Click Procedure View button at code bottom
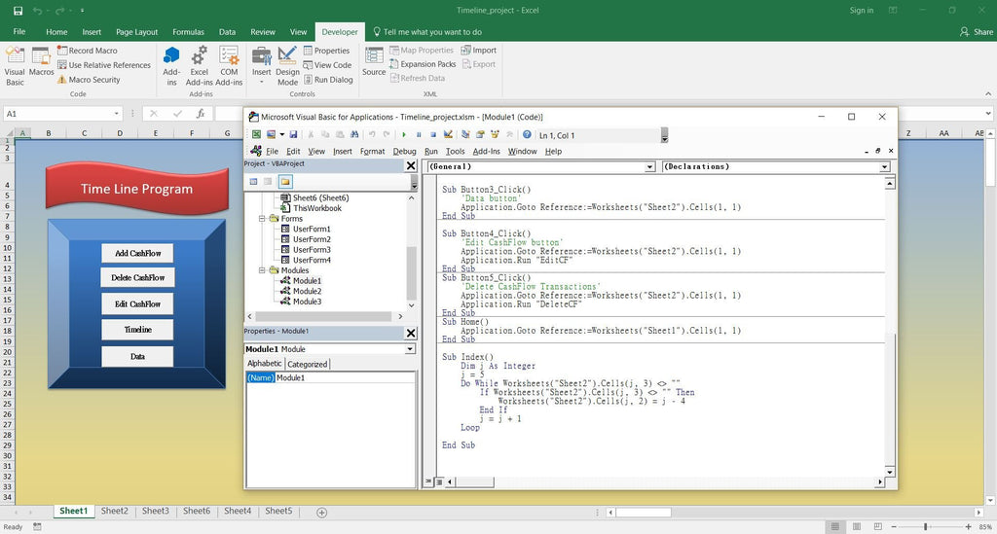This screenshot has width=997, height=534. [x=428, y=481]
